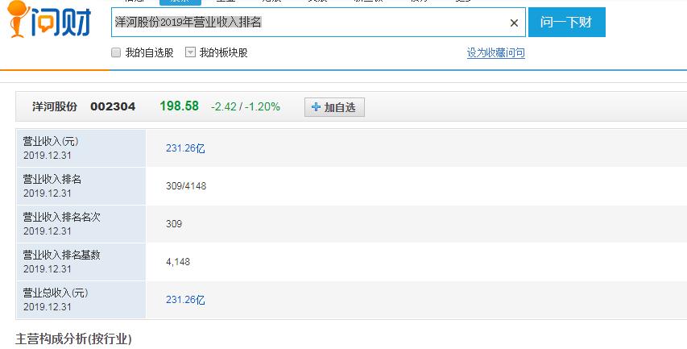The image size is (687, 349).
Task: Tick the 我的自选股 checkbox
Action: click(x=116, y=52)
